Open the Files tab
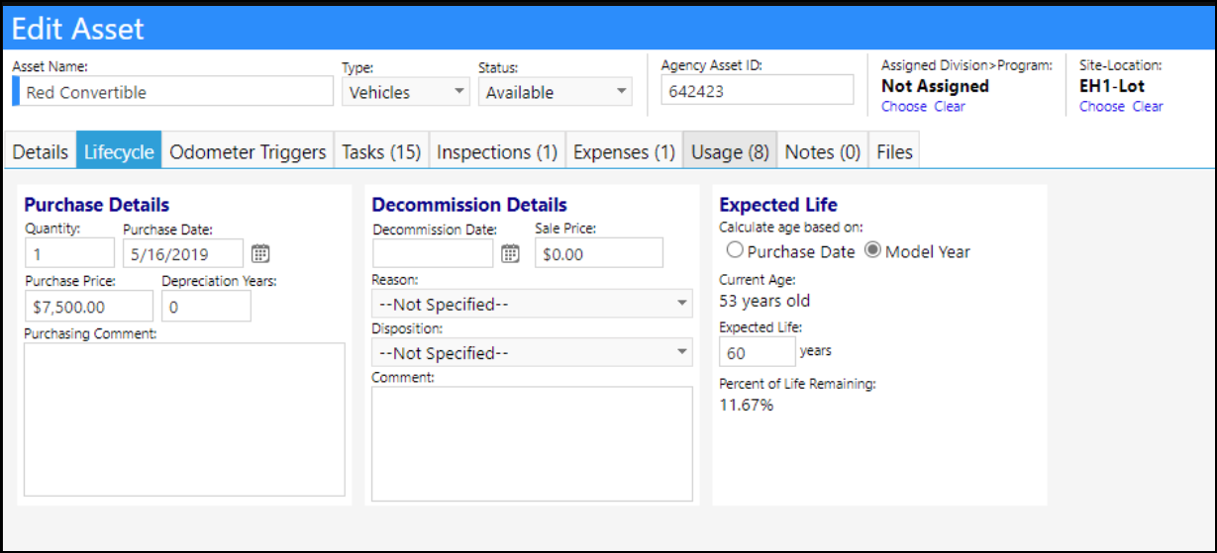 tap(894, 152)
